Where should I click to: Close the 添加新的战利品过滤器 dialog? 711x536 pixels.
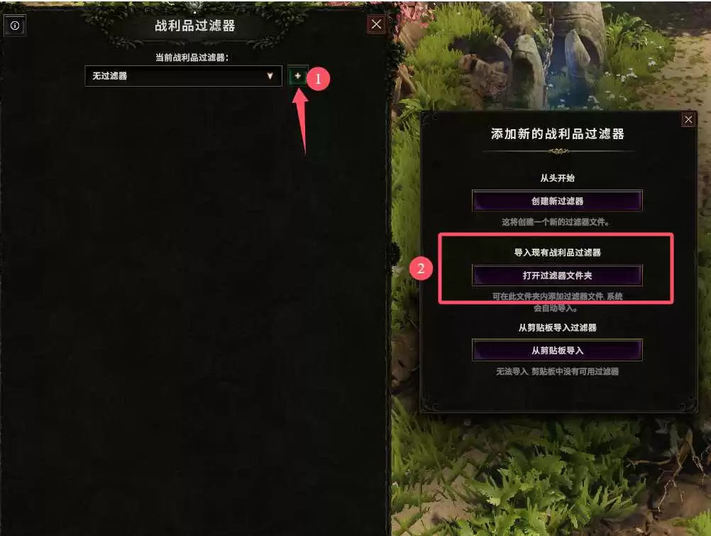(x=688, y=119)
